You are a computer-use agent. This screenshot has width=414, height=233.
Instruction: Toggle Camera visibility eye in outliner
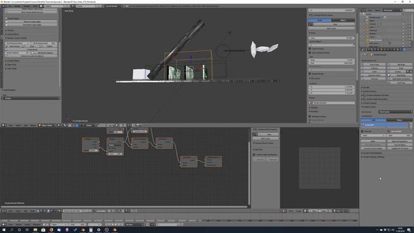(x=403, y=24)
